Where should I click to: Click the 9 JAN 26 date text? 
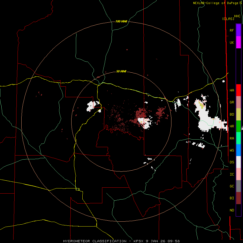click(x=156, y=241)
